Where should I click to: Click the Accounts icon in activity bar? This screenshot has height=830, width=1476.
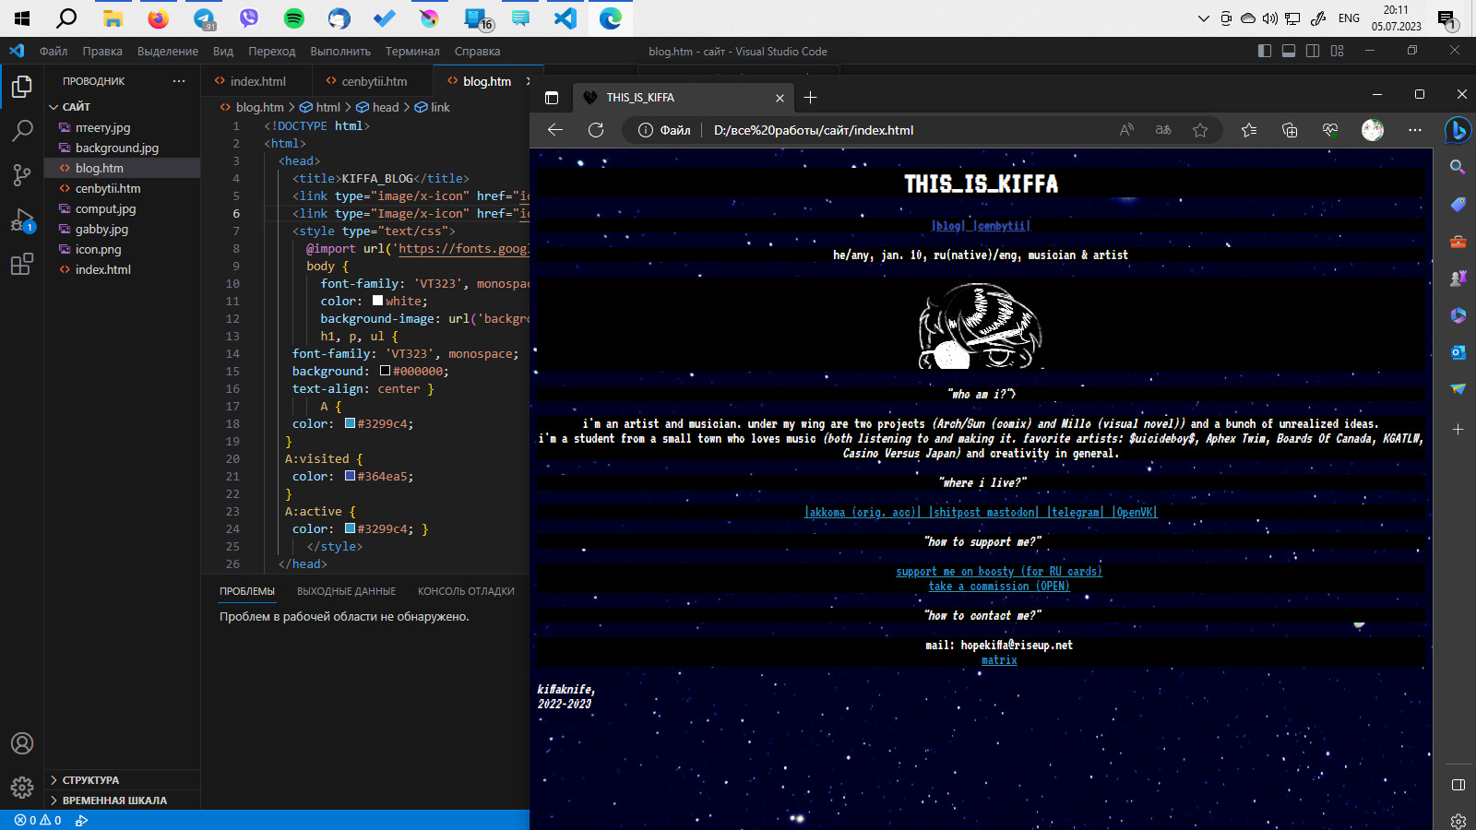click(22, 743)
